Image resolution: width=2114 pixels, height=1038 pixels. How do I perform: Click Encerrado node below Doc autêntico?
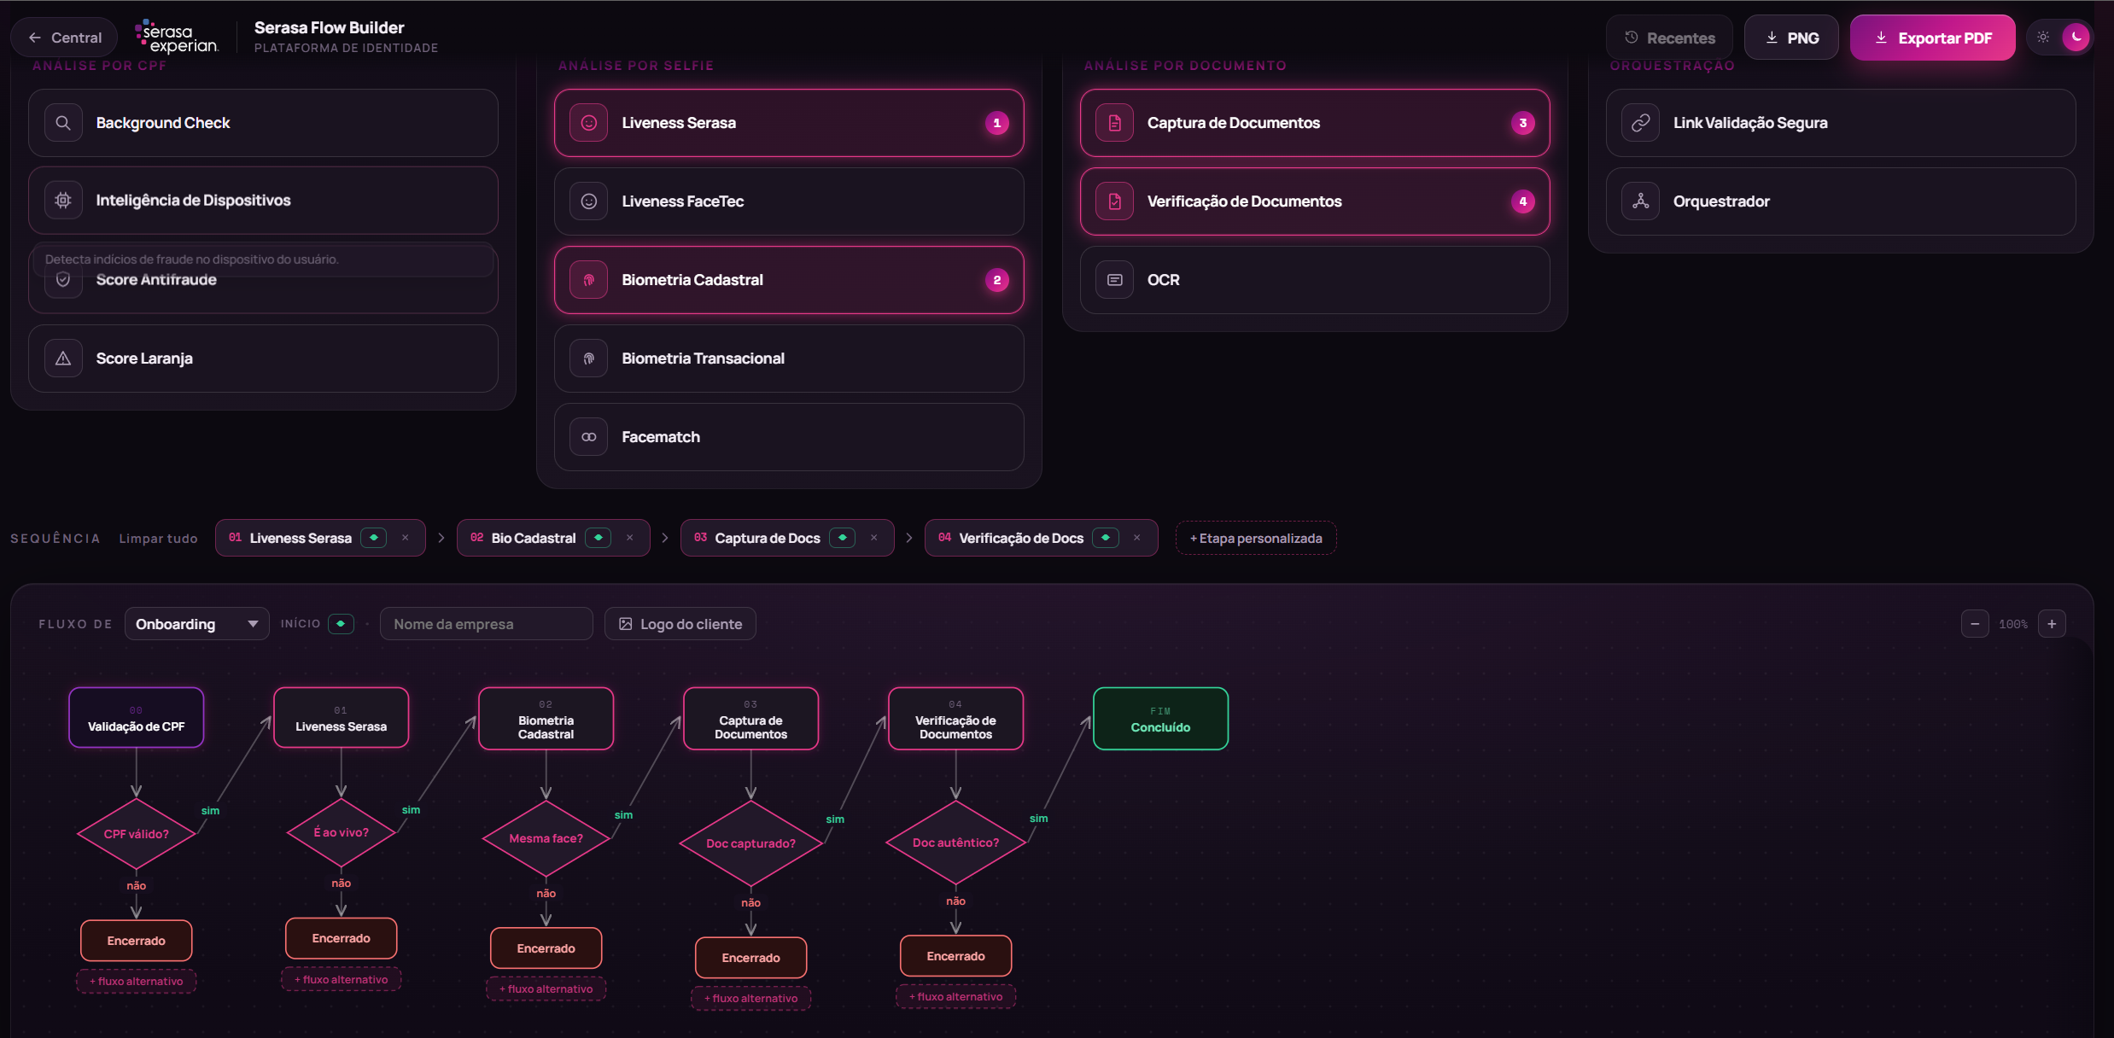click(956, 956)
